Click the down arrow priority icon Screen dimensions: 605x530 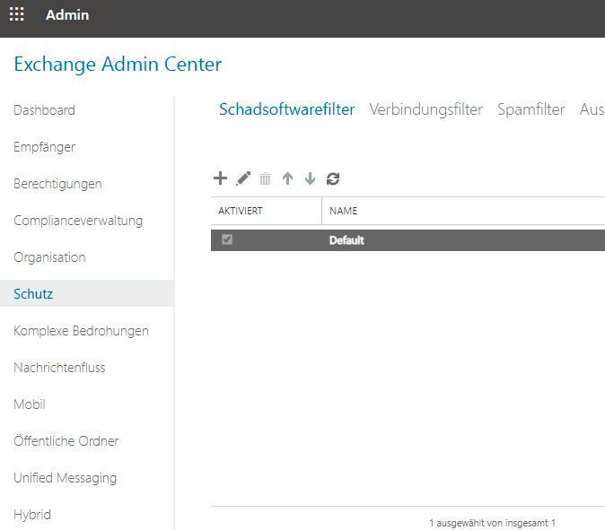310,178
